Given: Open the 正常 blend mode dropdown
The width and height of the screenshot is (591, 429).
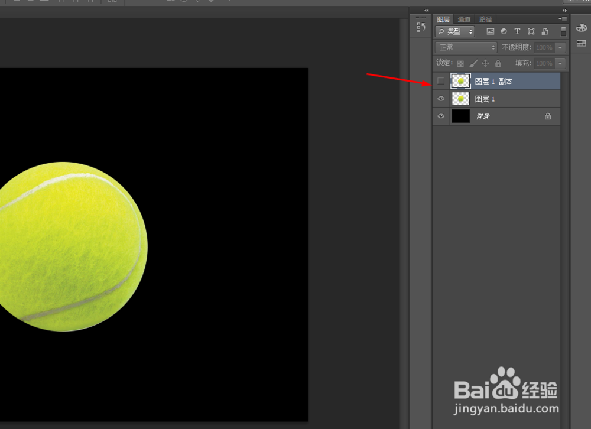Looking at the screenshot, I should point(466,47).
